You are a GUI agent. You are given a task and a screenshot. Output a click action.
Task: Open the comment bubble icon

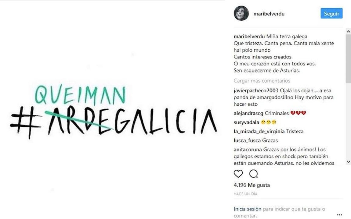point(253,174)
